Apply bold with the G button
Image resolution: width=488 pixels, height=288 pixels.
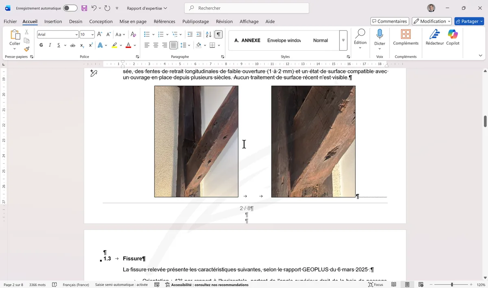point(41,45)
